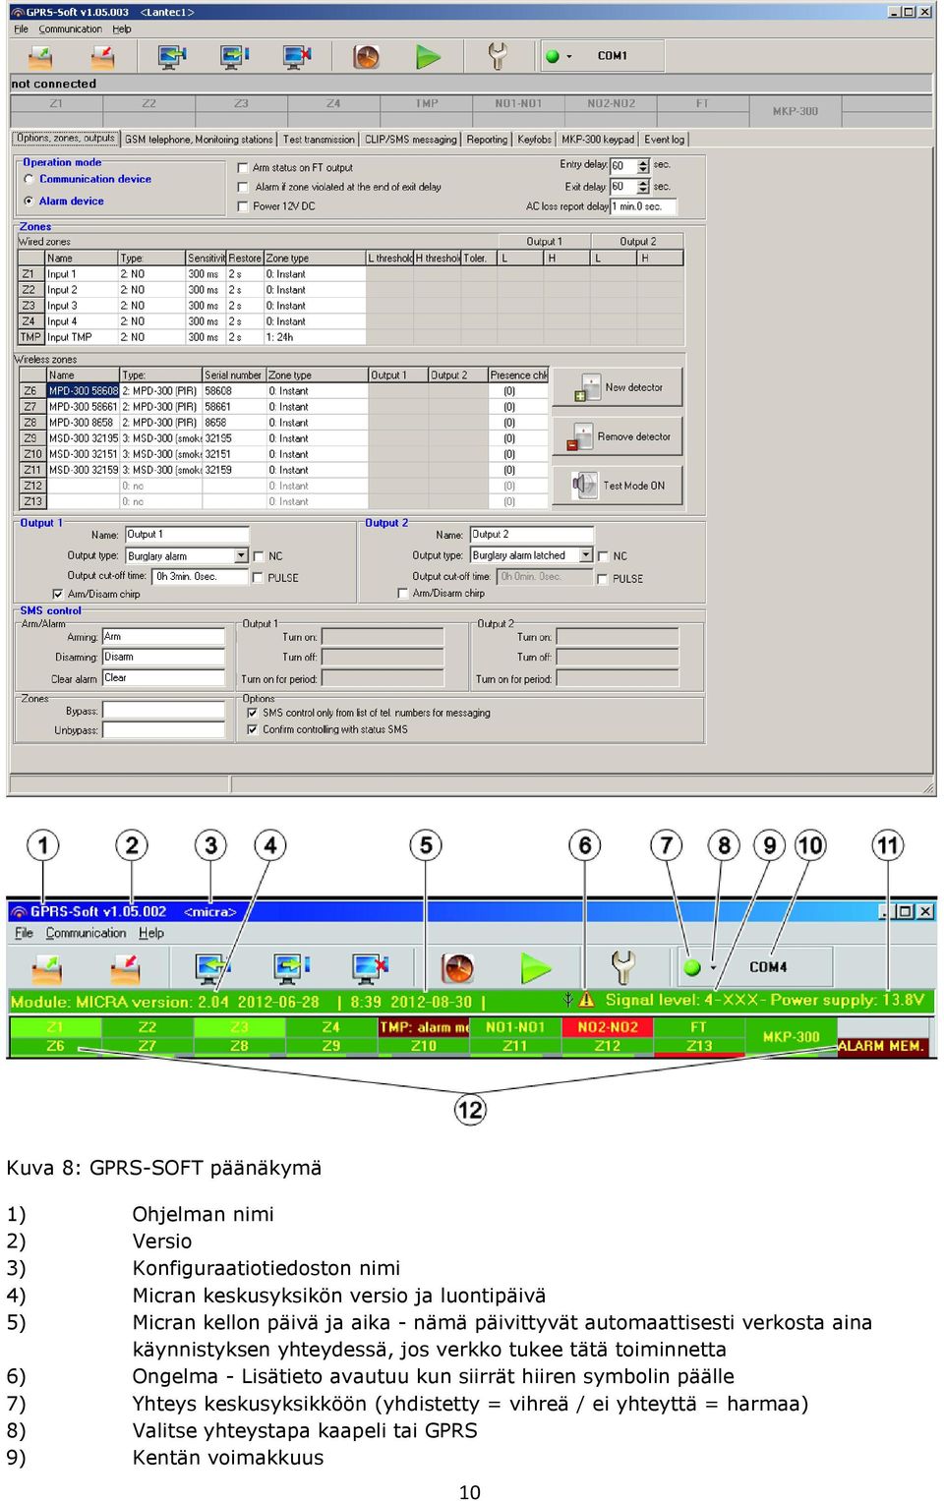Toggle NC checkbox for Output 1
Image resolution: width=944 pixels, height=1501 pixels.
coord(259,556)
